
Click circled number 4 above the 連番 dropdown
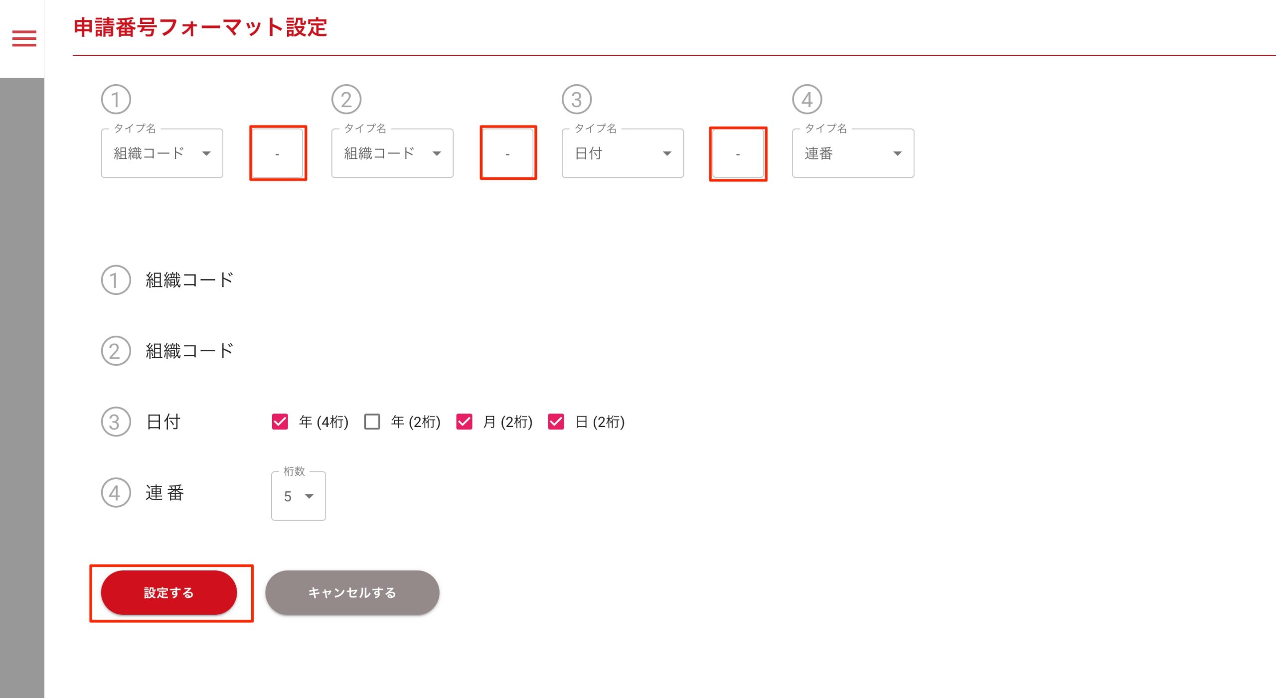[806, 100]
